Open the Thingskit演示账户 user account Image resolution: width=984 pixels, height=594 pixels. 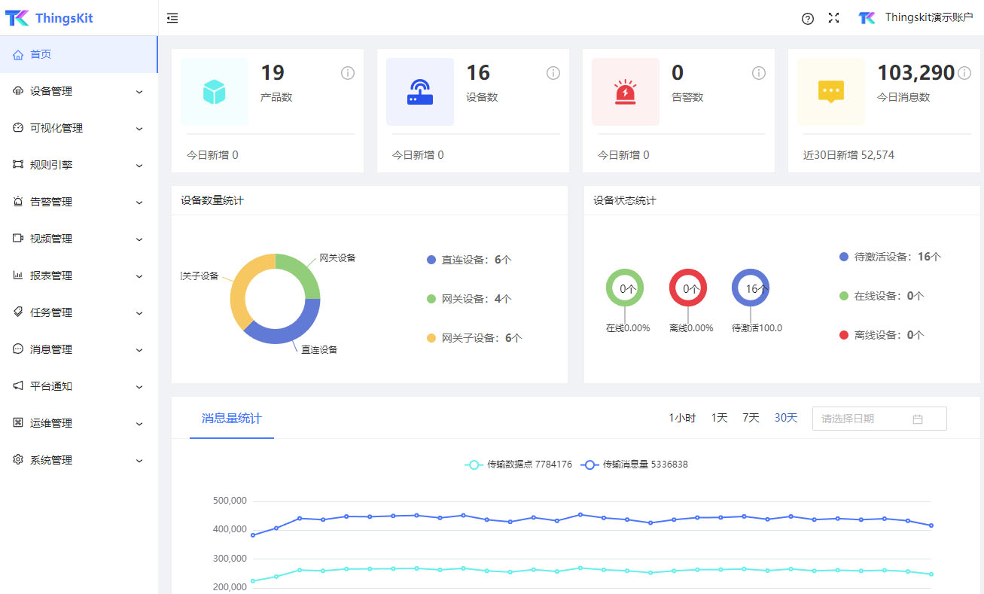click(916, 17)
